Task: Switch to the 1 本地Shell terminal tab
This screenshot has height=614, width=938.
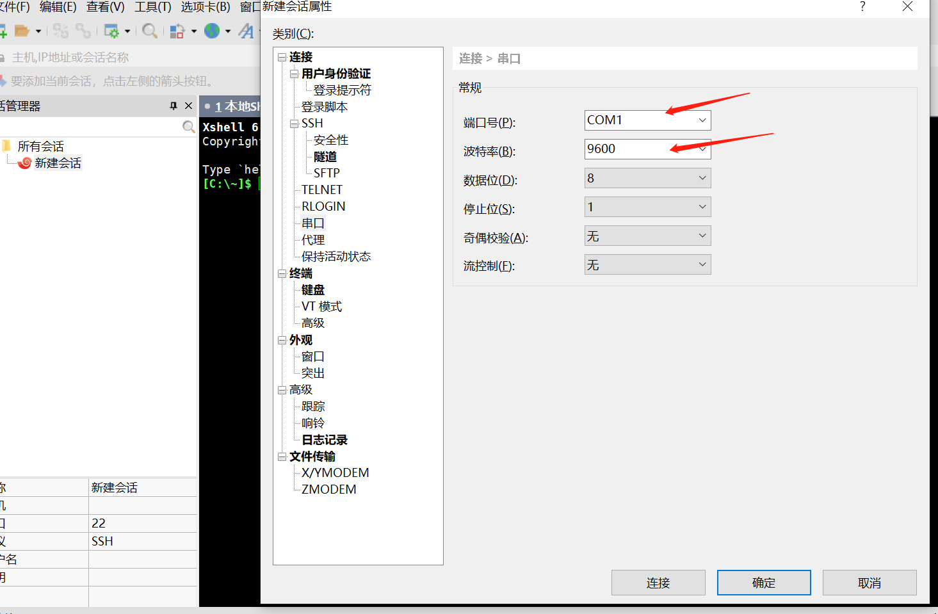Action: click(237, 106)
